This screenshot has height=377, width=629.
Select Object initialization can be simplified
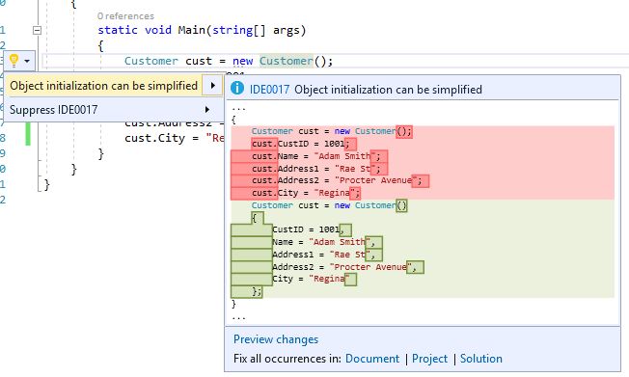tap(103, 86)
